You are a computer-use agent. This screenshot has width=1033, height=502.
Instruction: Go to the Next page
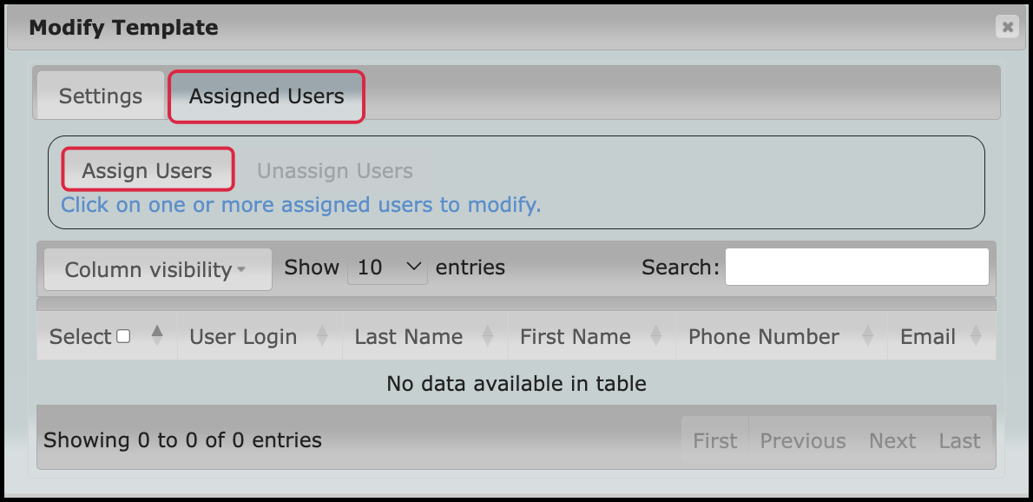[x=892, y=440]
